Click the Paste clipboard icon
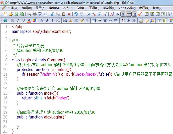The height and width of the screenshot is (134, 173). pos(64,14)
